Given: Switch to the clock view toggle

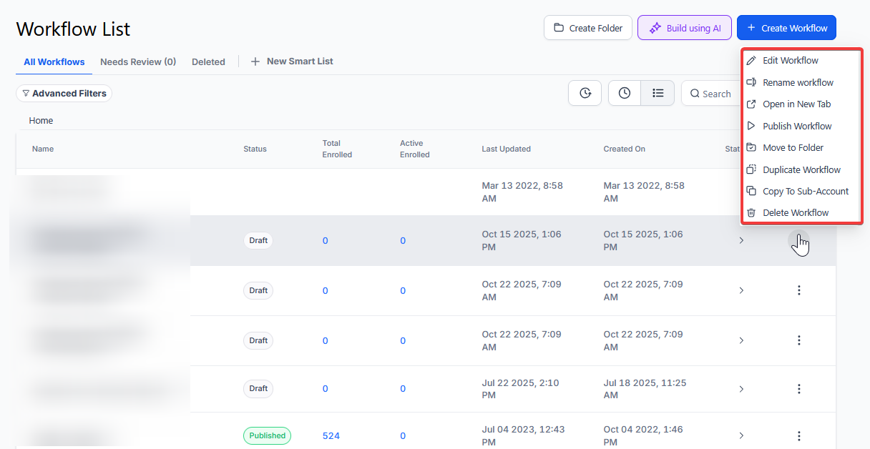Looking at the screenshot, I should pos(625,93).
